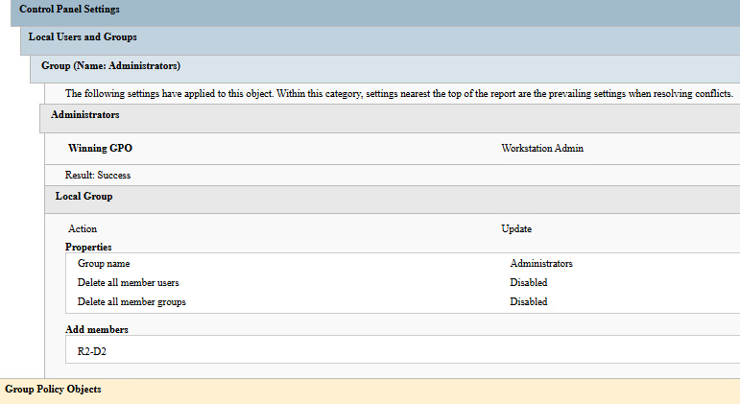Select the Delete all member users row
Viewport: 740px width, 404px height.
pos(128,282)
